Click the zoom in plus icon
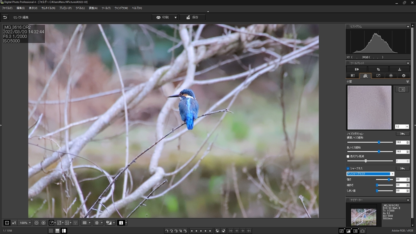 (43, 223)
